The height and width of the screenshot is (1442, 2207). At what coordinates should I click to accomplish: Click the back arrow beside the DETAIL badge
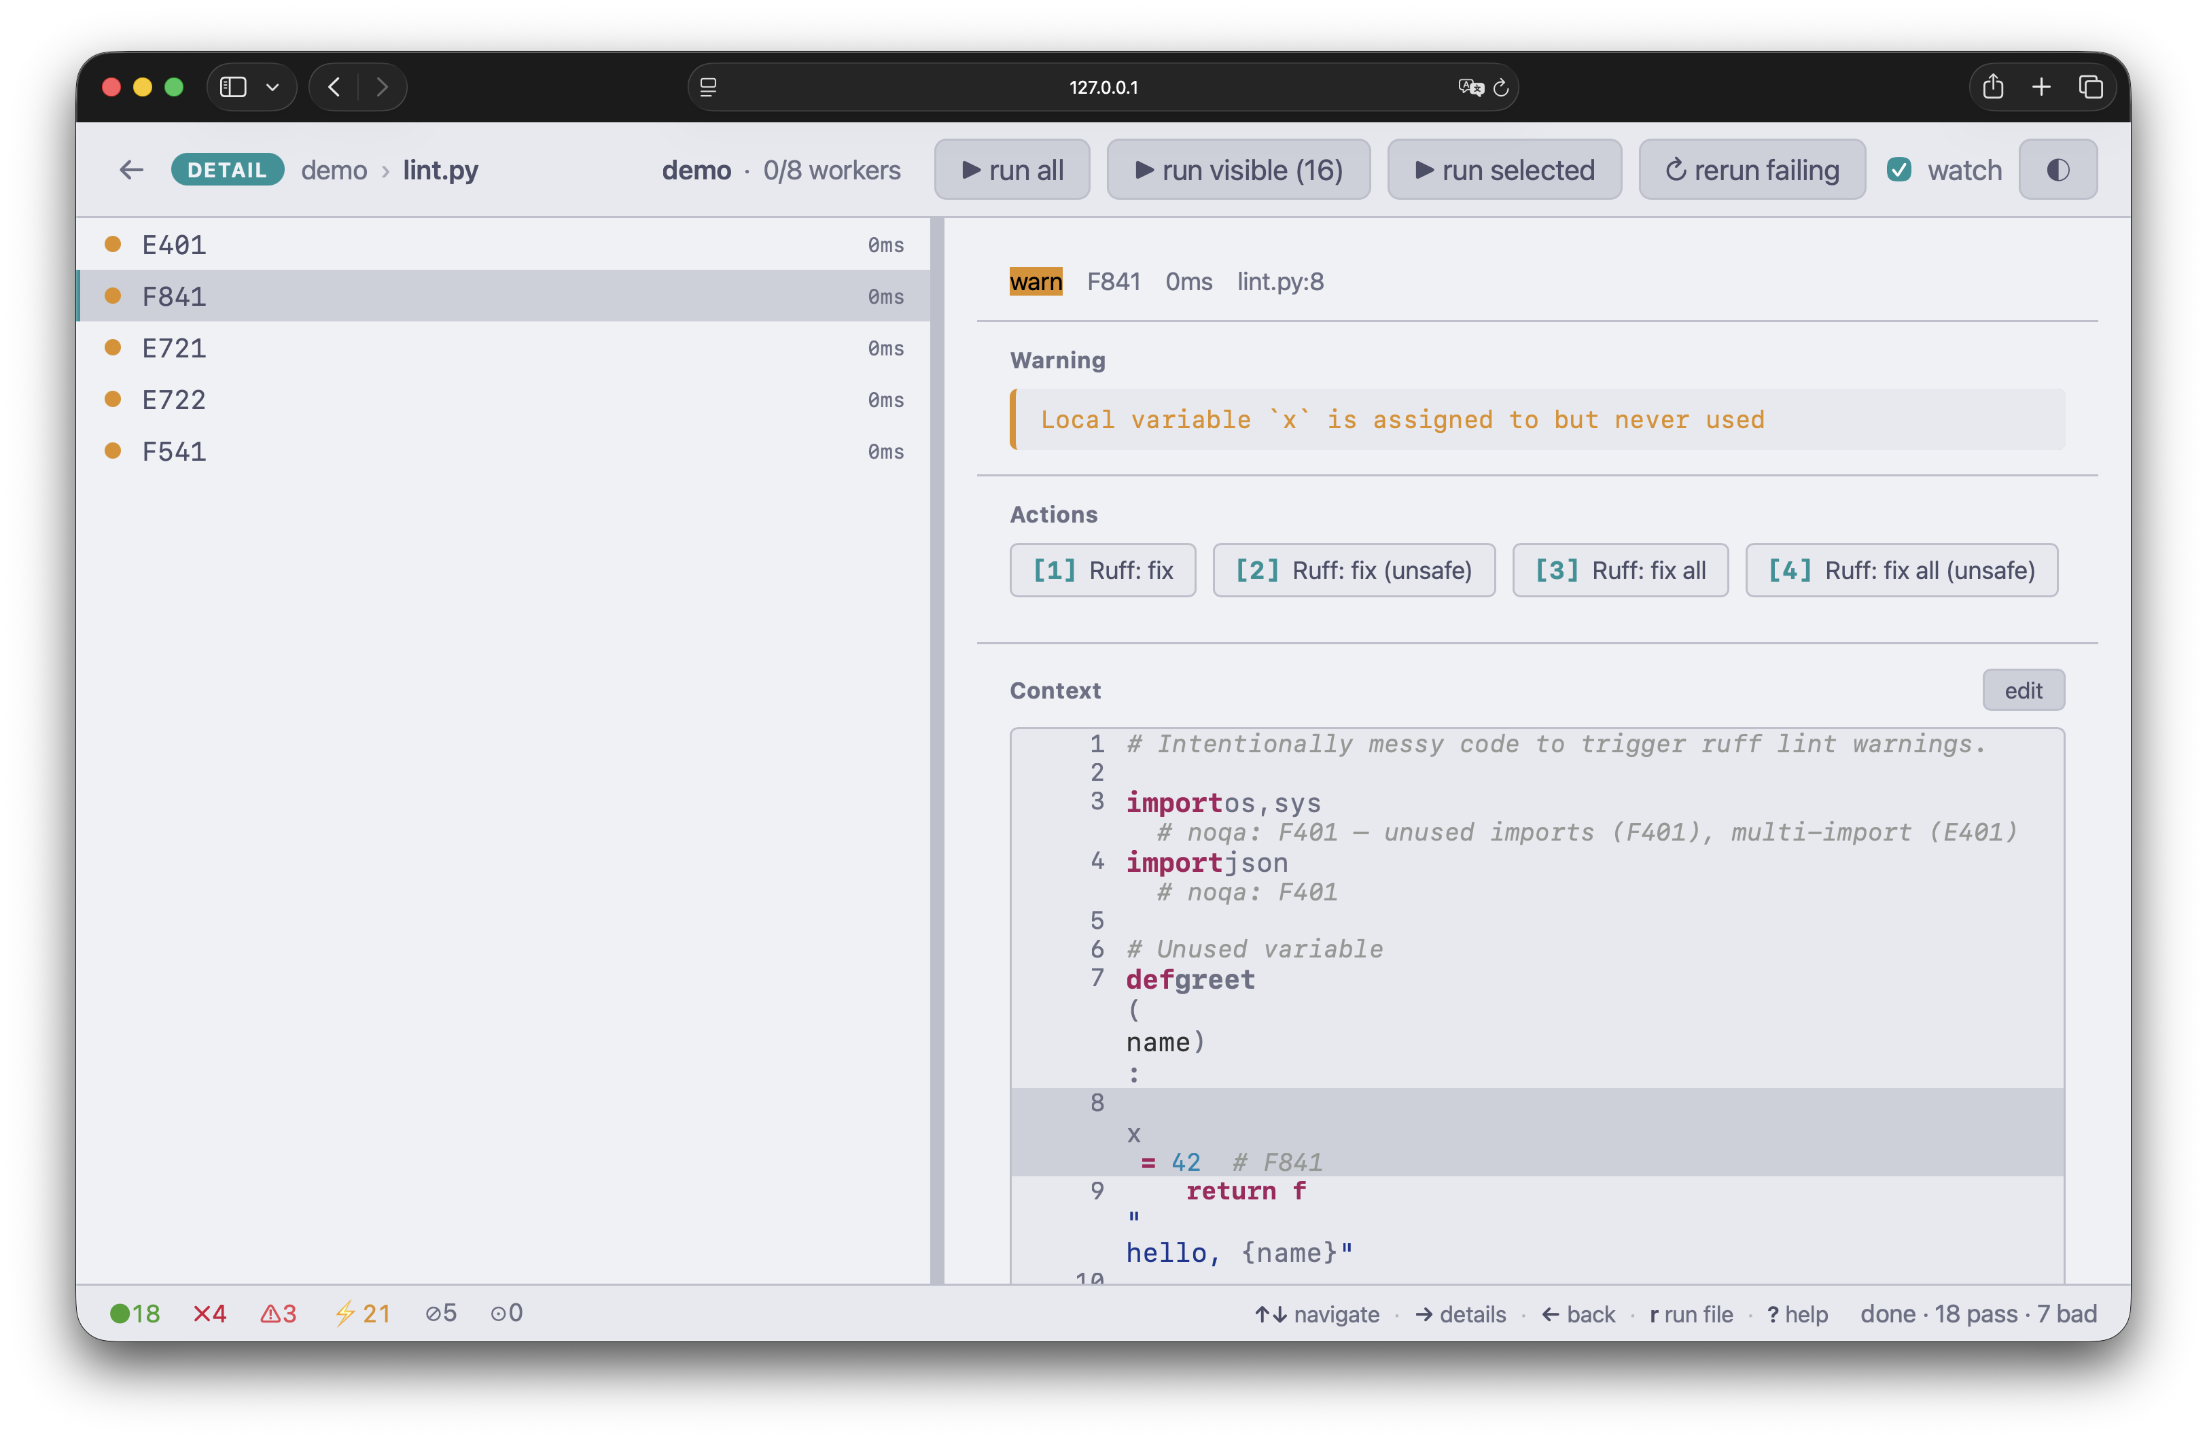(x=130, y=170)
